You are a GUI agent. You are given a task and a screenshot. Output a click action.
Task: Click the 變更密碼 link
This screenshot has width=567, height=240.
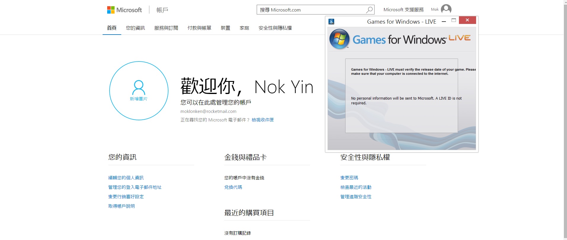pyautogui.click(x=349, y=178)
